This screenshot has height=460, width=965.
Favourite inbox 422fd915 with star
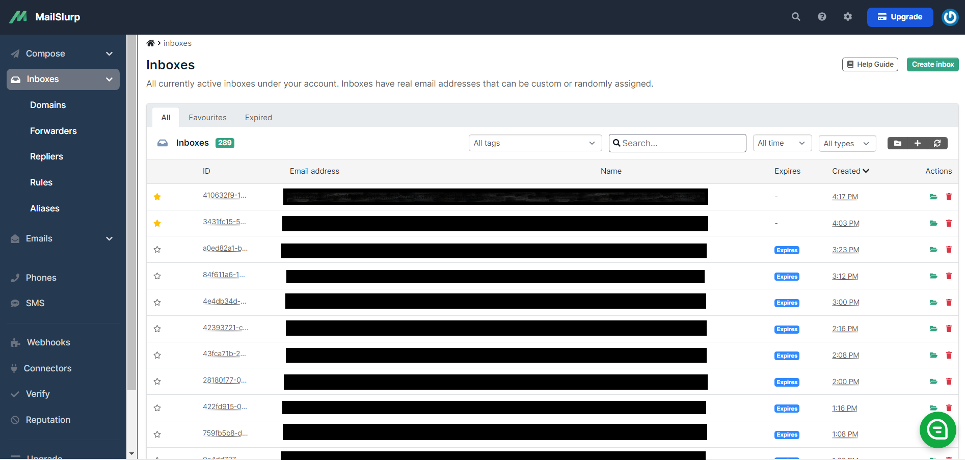157,408
